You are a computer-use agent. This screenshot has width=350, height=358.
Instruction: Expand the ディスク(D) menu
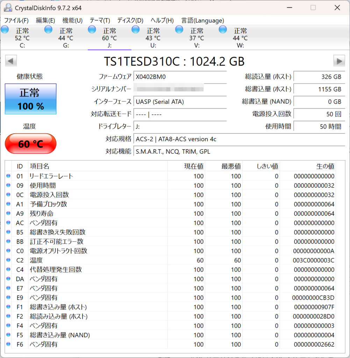click(130, 20)
